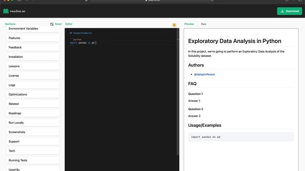Click the browser address bar

tap(152, 1)
